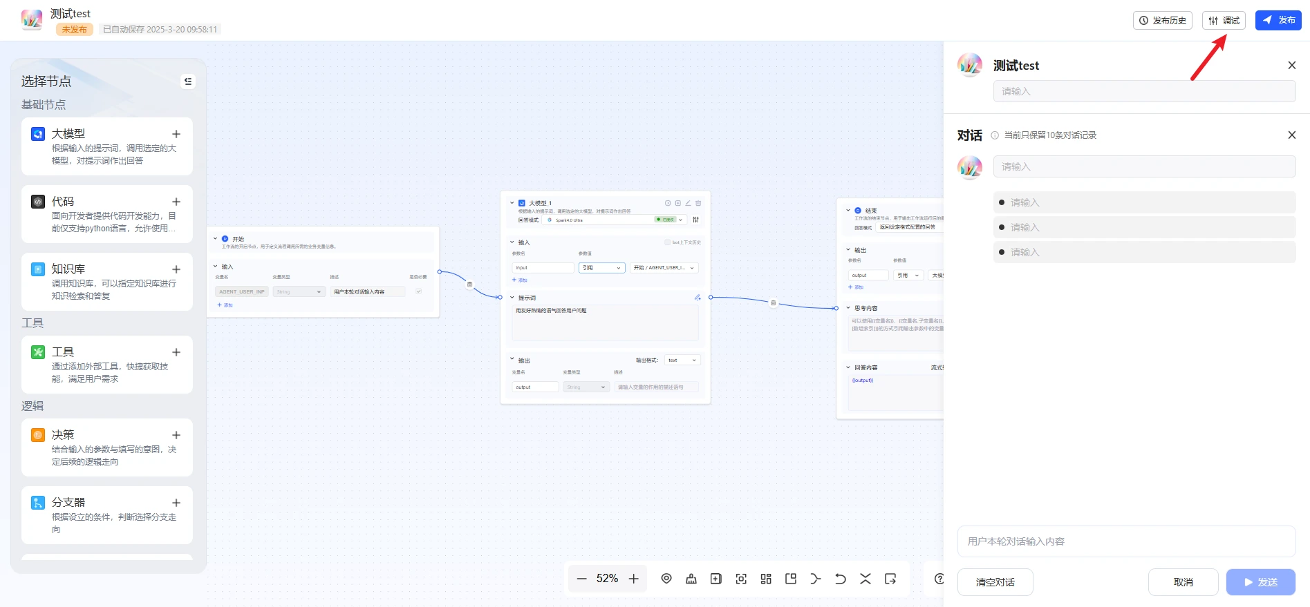Screen dimensions: 1310x607
Task: Click the broom clean-up icon in bottom toolbar
Action: [x=691, y=579]
